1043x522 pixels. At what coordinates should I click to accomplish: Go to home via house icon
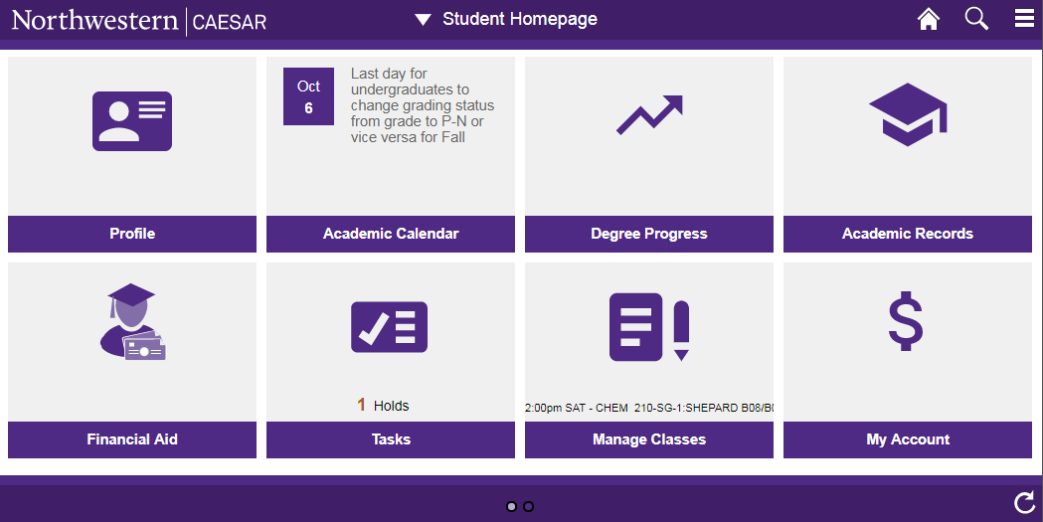[929, 19]
